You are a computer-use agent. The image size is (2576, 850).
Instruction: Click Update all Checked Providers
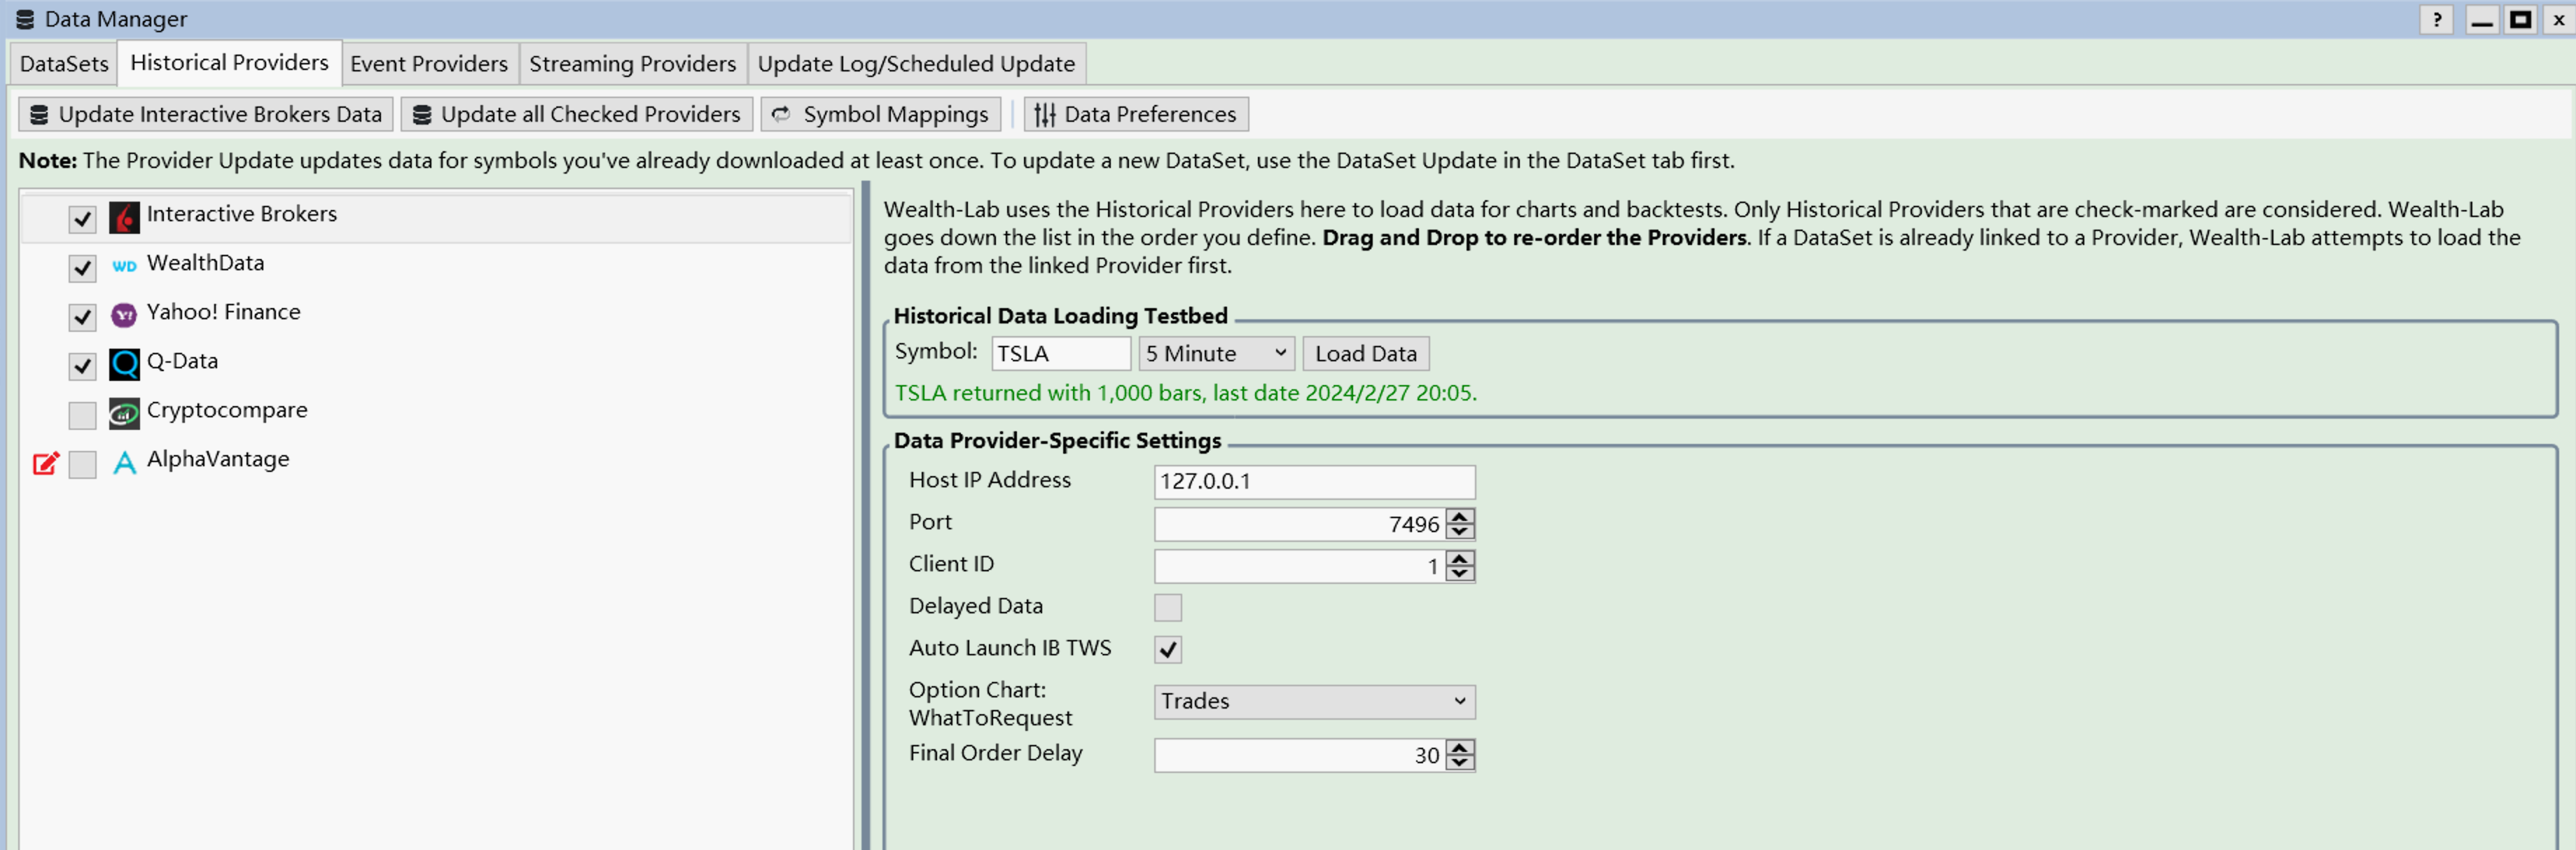(x=576, y=113)
